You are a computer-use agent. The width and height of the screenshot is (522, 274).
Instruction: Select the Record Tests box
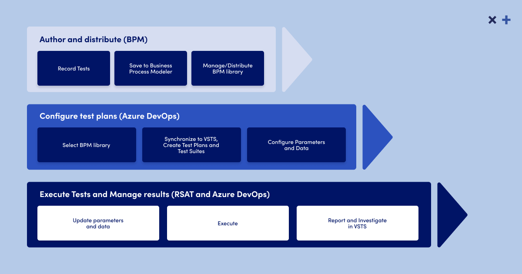[x=74, y=68]
